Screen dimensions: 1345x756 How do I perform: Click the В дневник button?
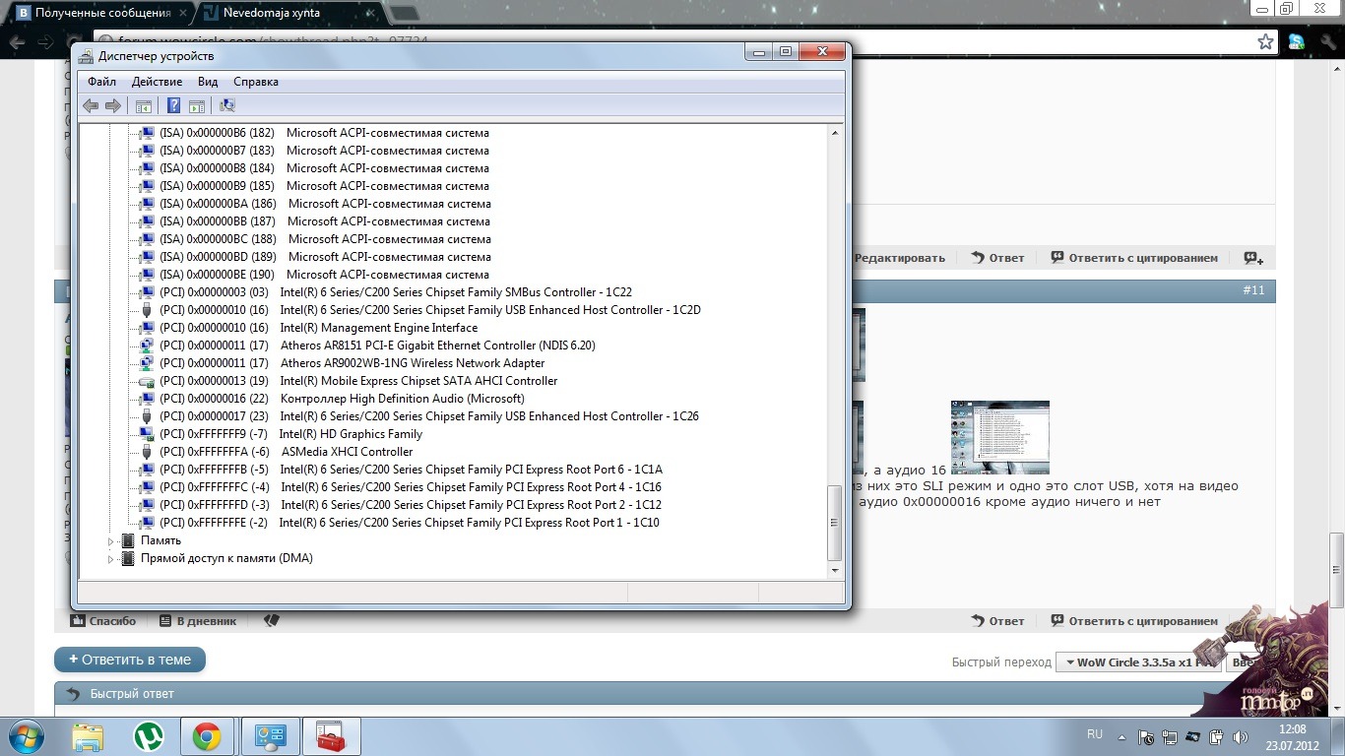click(198, 621)
